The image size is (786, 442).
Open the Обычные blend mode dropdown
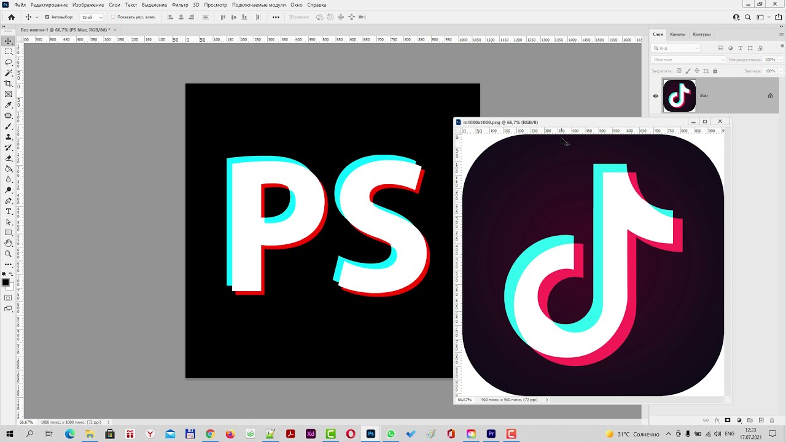[688, 60]
